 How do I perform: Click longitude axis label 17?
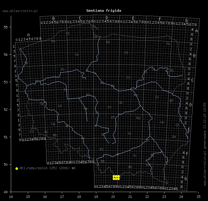pos(62,197)
